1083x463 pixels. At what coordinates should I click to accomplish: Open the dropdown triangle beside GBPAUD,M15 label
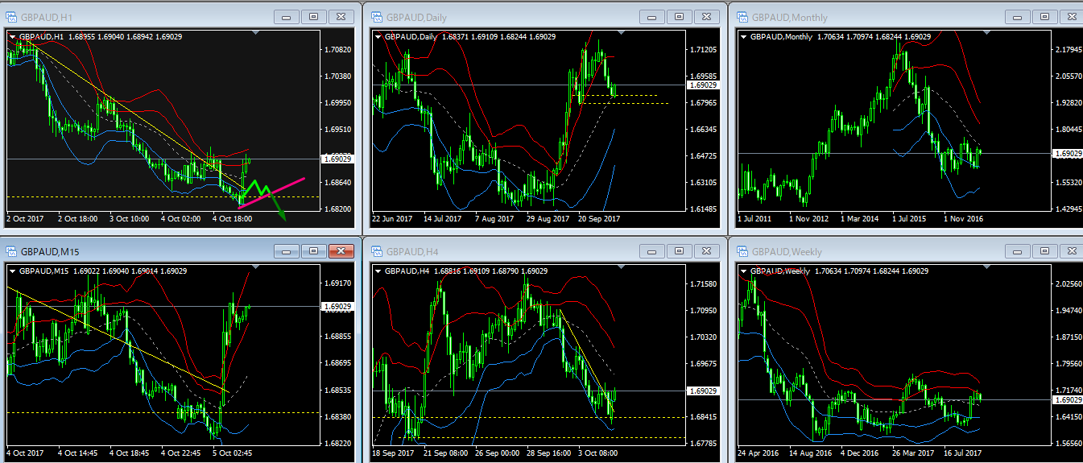[12, 271]
